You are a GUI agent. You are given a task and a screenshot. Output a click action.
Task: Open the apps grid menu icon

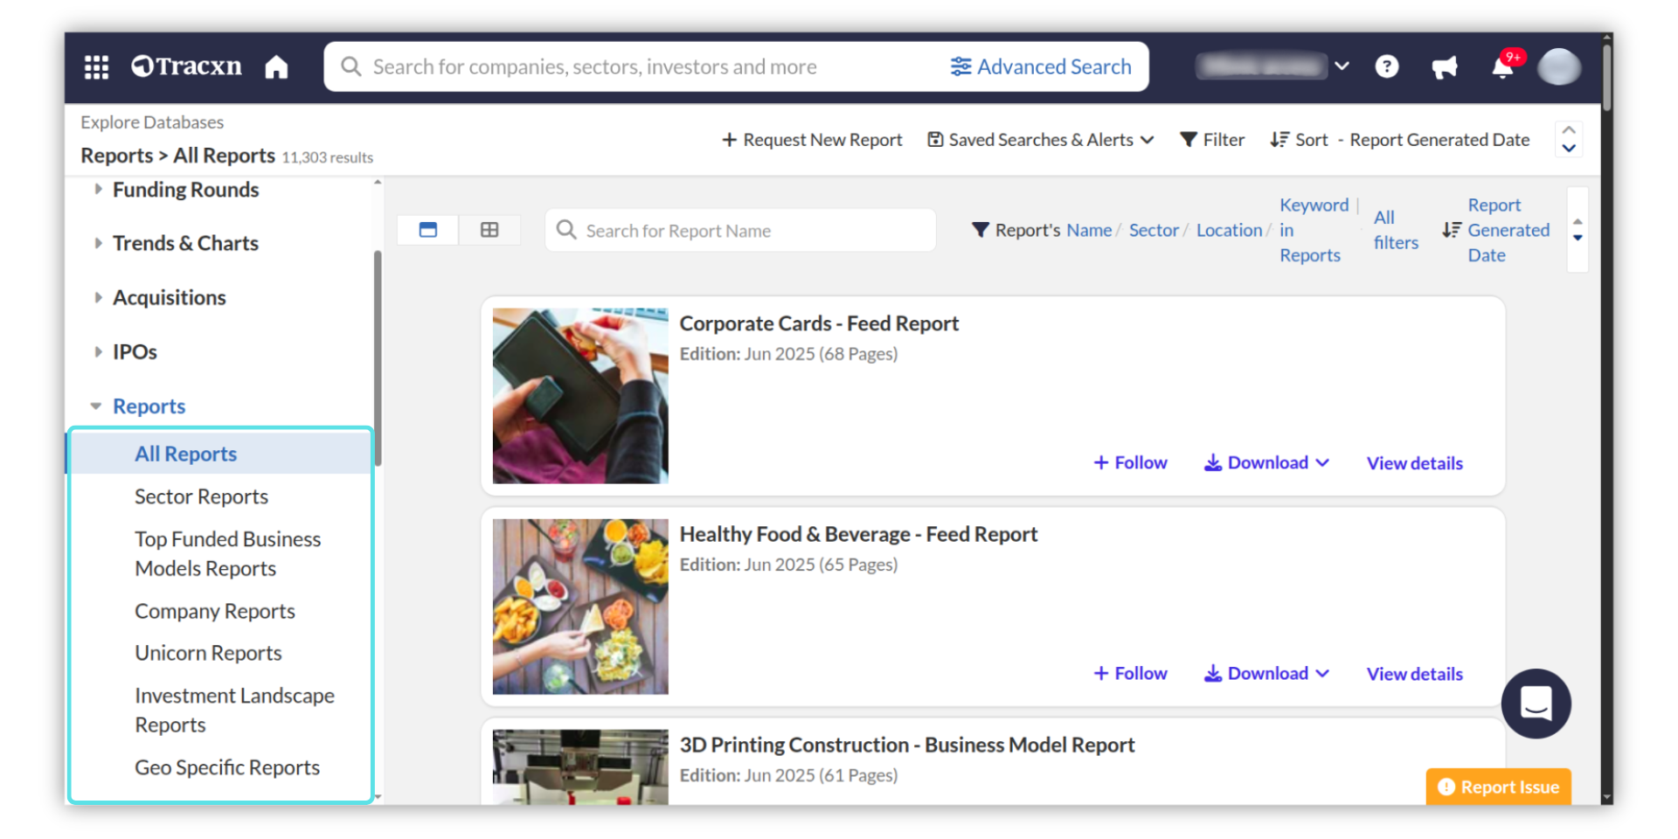pos(96,67)
